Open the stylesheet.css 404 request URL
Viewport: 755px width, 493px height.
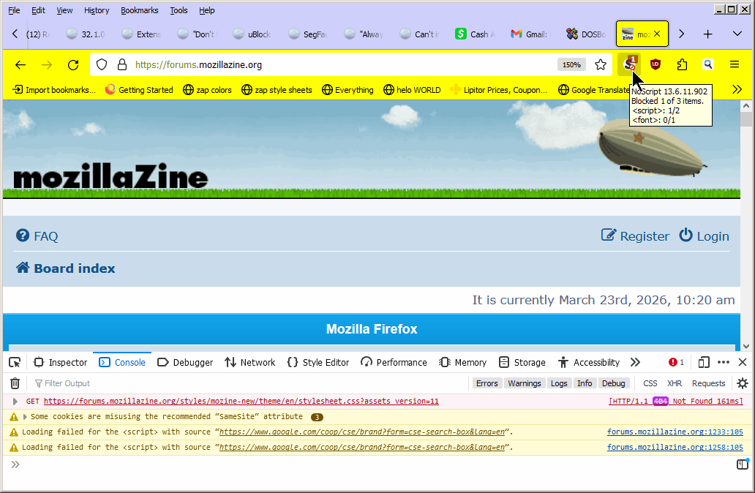[241, 401]
